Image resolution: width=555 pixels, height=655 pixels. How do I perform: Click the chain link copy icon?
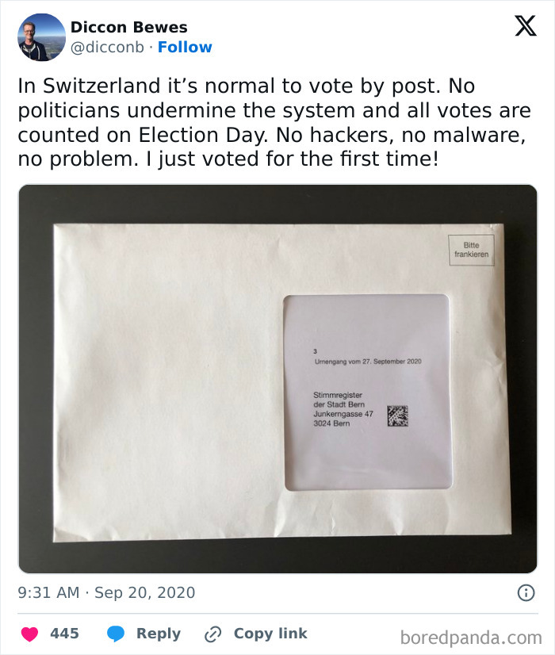[x=213, y=634]
